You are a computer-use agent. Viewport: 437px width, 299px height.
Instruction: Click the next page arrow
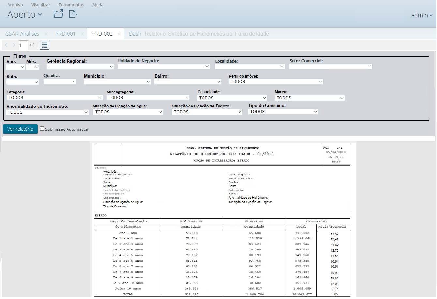pos(13,45)
